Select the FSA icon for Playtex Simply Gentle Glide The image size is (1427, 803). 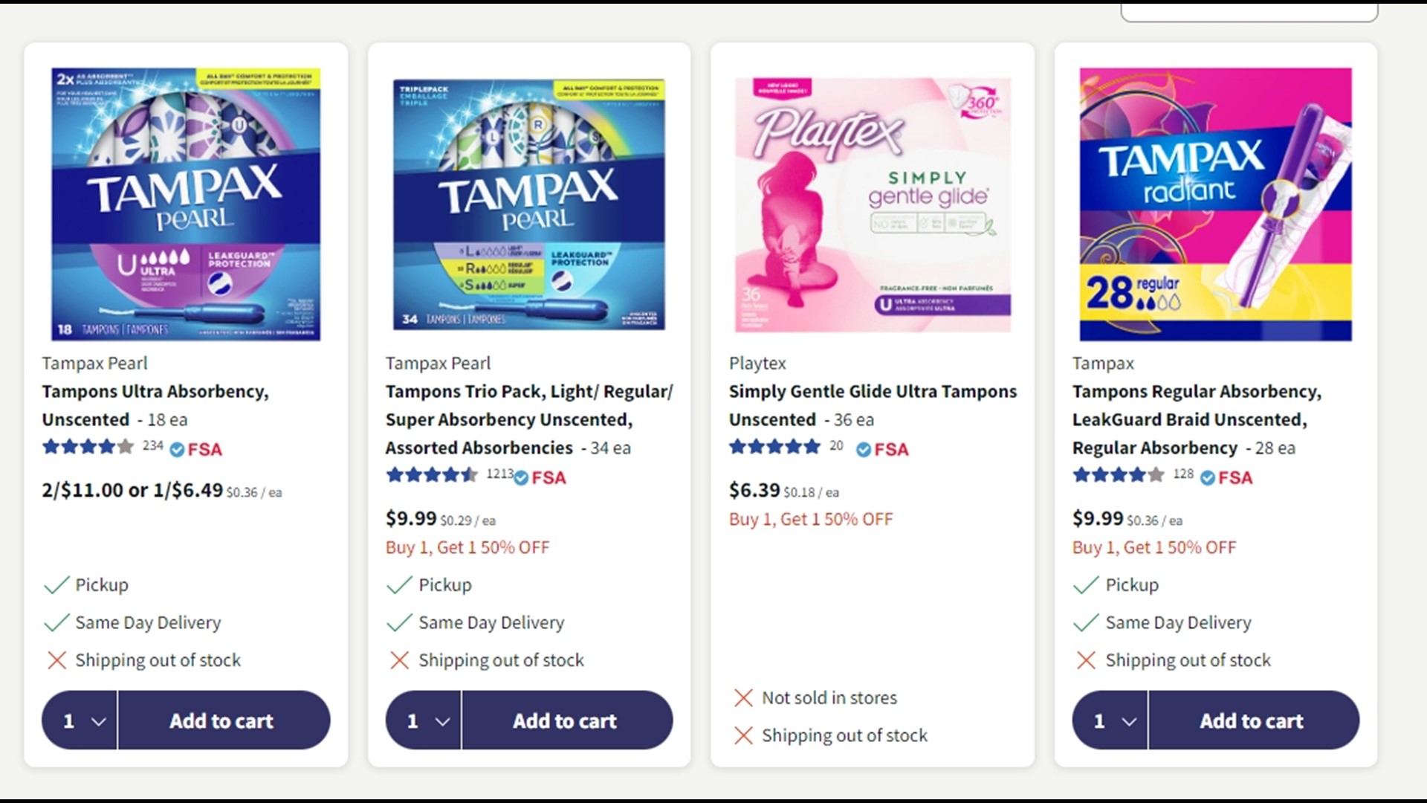point(883,449)
